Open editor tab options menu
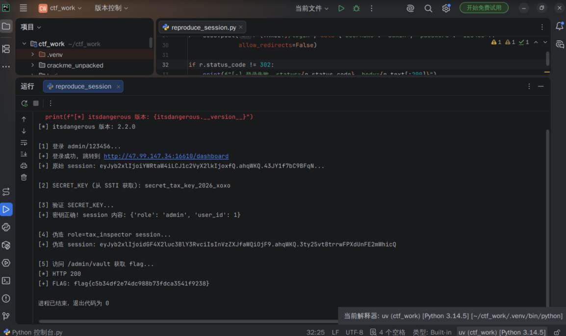 pos(542,27)
